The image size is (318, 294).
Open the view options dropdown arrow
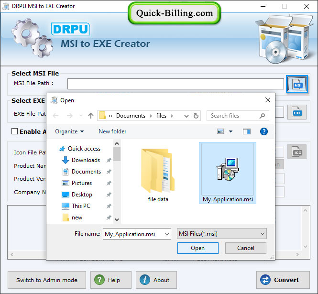tap(230, 131)
